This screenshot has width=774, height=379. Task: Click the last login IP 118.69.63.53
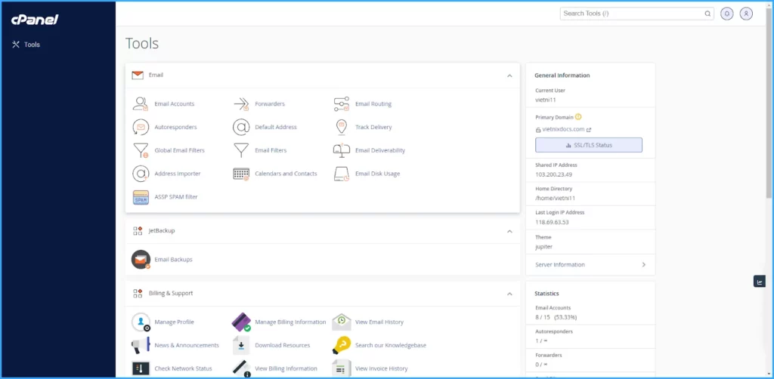coord(552,222)
